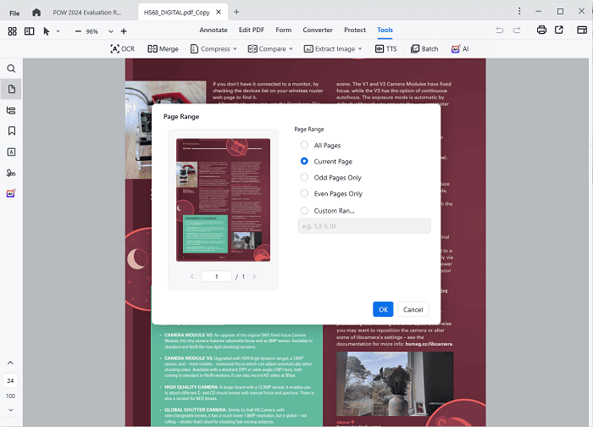Click the custom range text field
Image resolution: width=593 pixels, height=427 pixels.
pyautogui.click(x=364, y=225)
